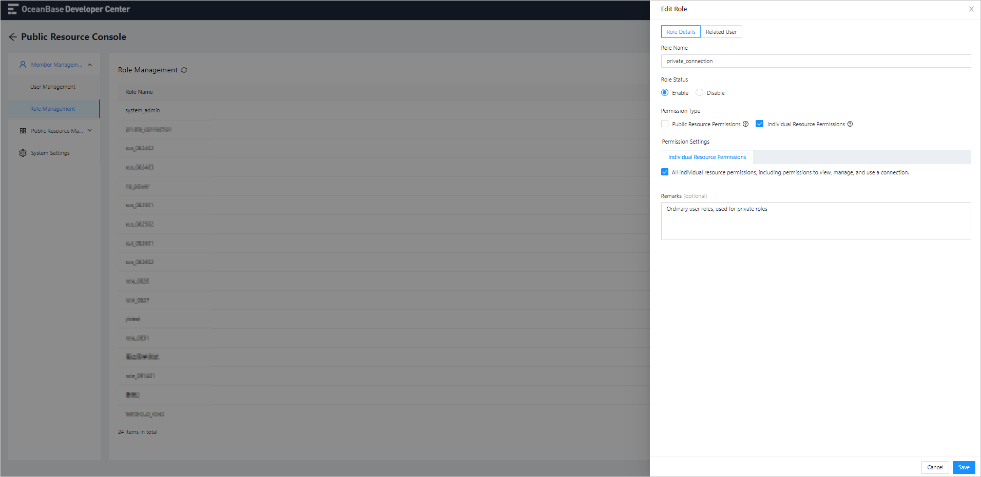Collapse the Member Management menu
The image size is (981, 477).
pyautogui.click(x=90, y=65)
